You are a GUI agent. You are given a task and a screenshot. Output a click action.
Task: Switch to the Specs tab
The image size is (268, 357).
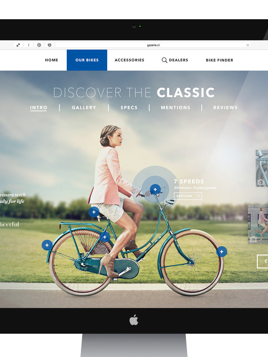[129, 108]
